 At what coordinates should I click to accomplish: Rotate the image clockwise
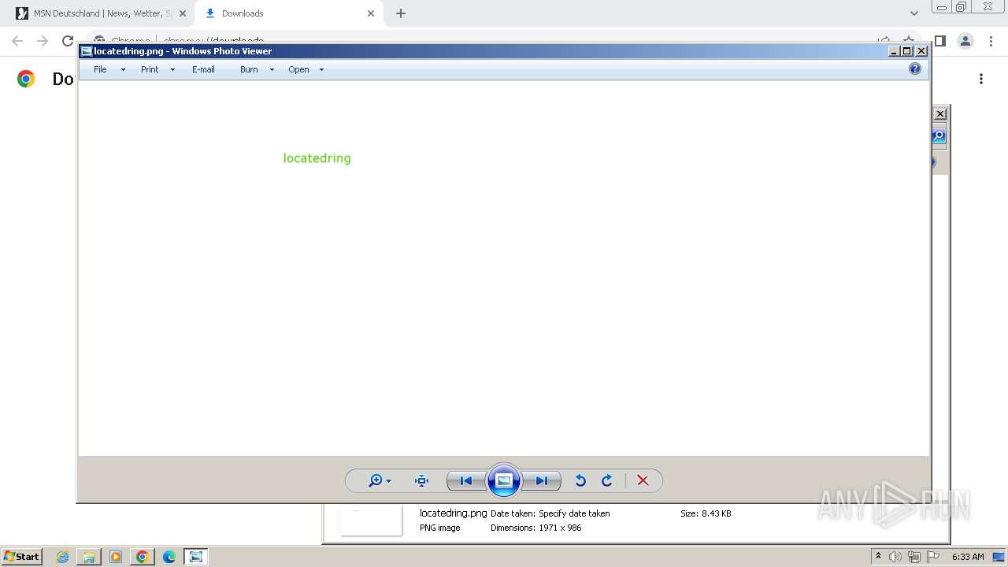607,480
